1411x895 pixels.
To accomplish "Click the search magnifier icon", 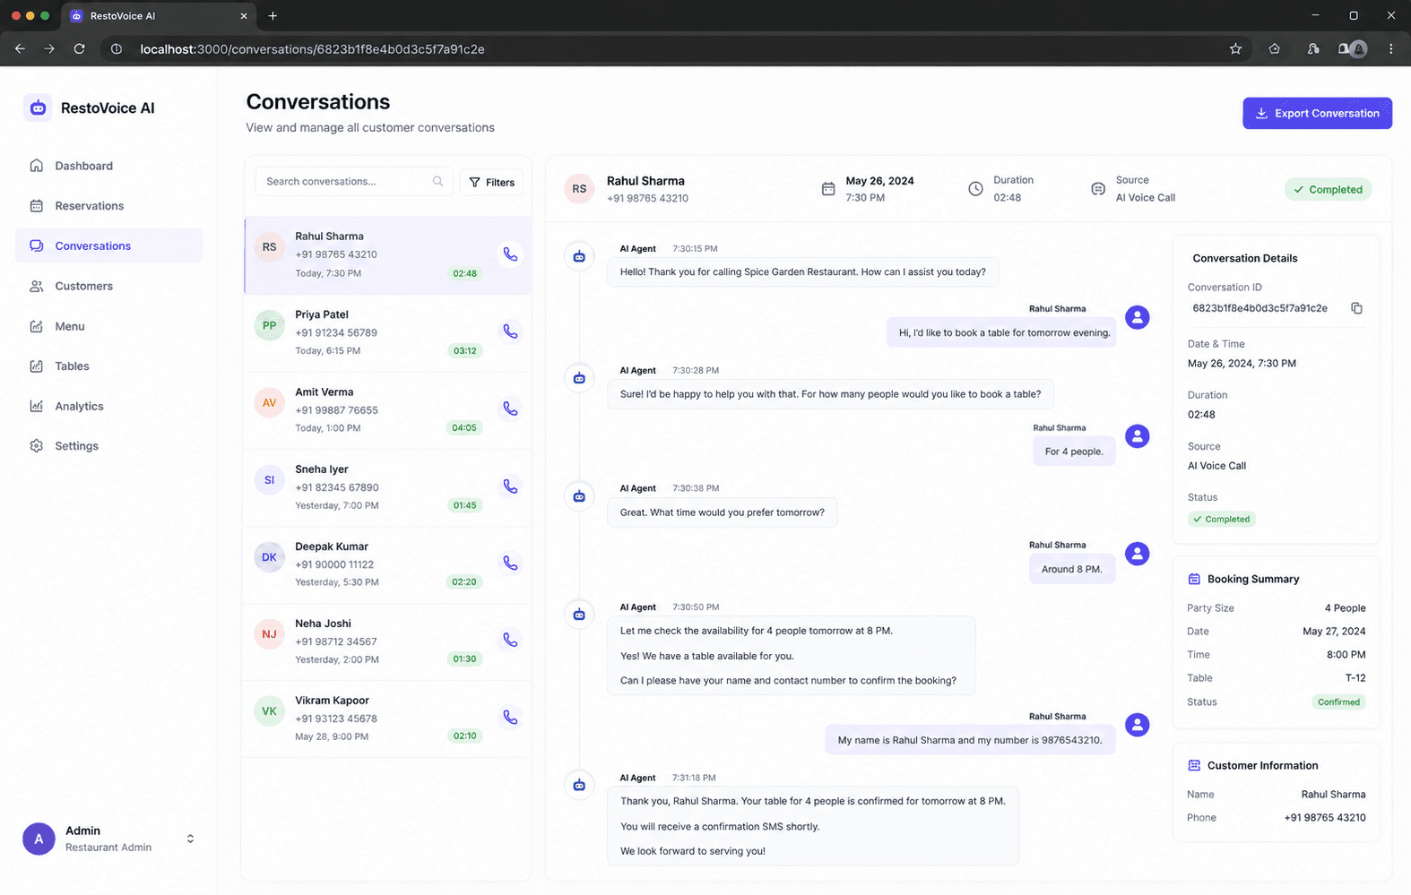I will point(437,181).
